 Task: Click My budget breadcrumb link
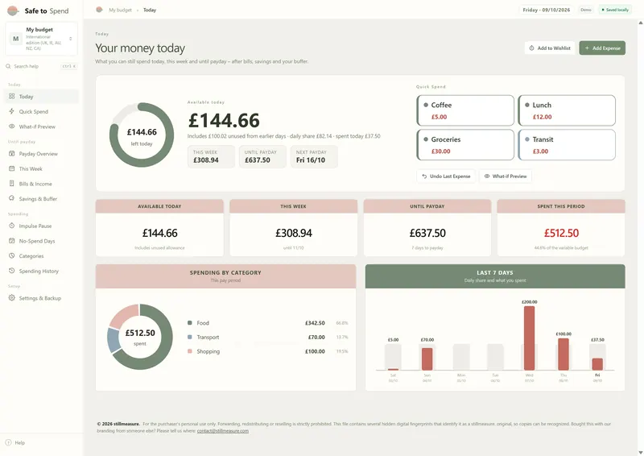click(x=120, y=10)
